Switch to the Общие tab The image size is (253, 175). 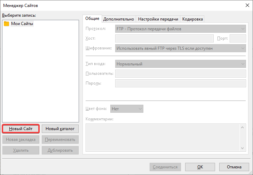92,19
